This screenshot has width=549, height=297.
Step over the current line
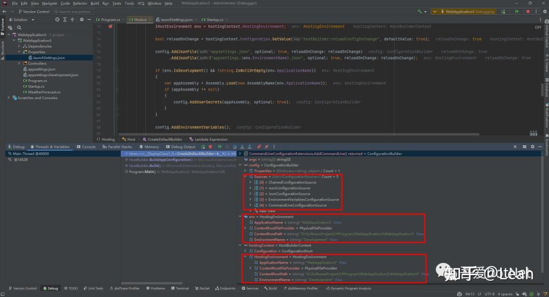click(235, 147)
